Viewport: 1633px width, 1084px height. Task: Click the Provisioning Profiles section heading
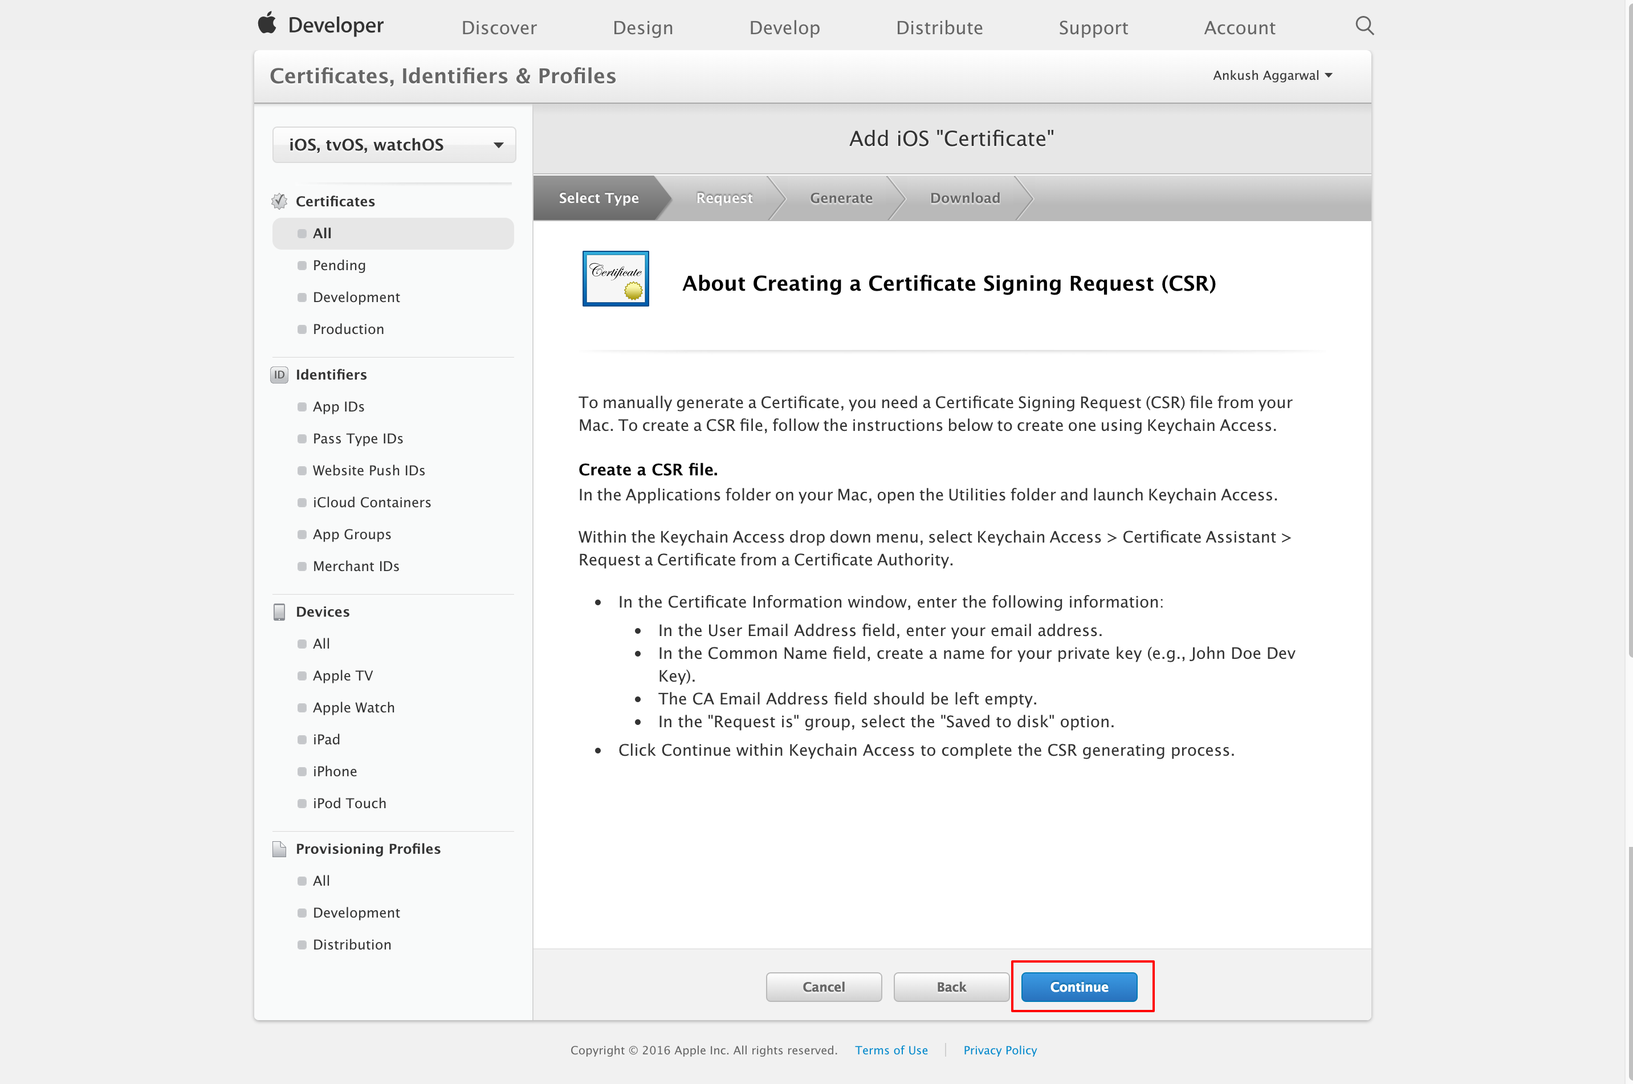pyautogui.click(x=368, y=849)
